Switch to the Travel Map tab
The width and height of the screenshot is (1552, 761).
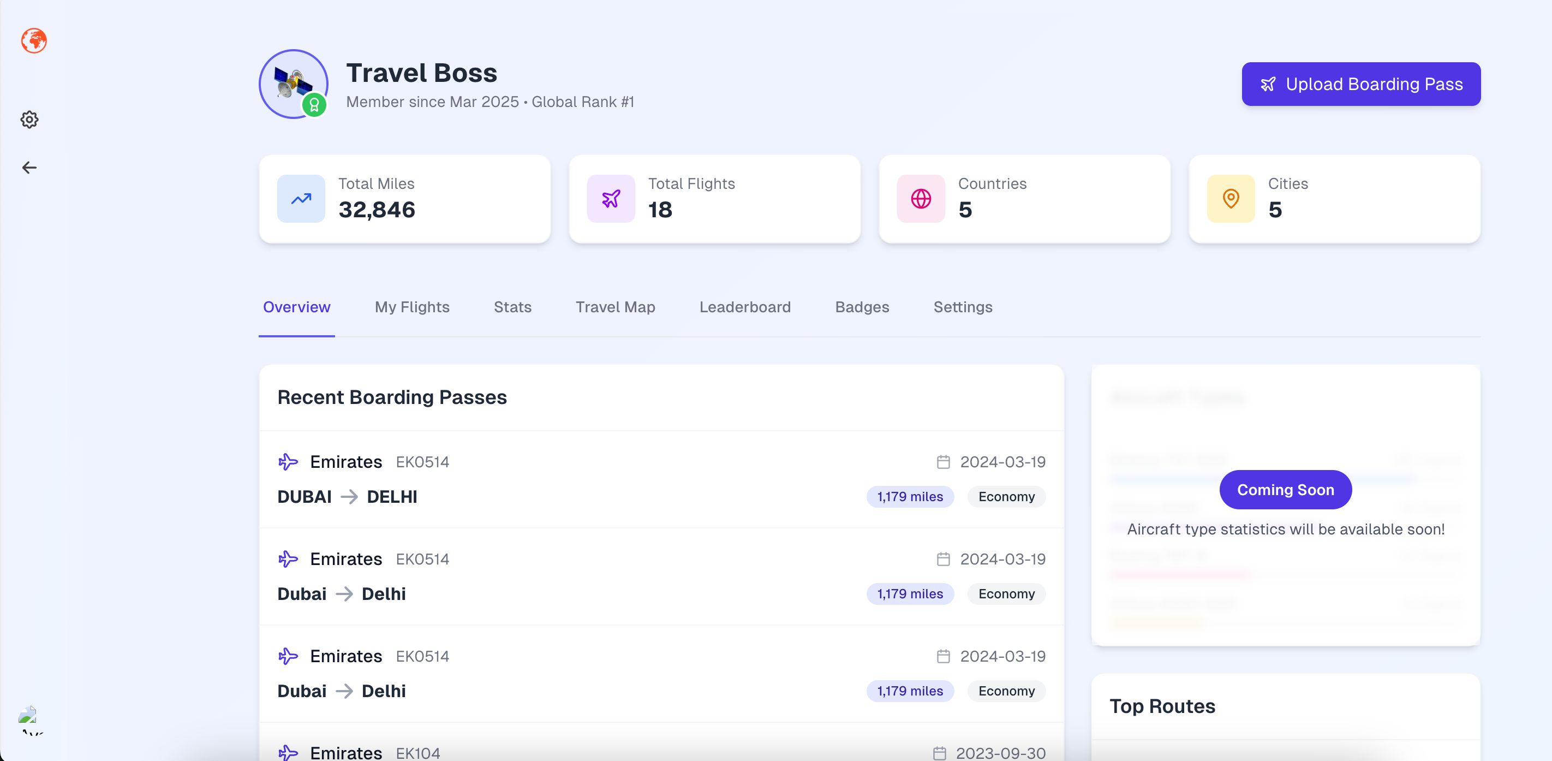[615, 307]
